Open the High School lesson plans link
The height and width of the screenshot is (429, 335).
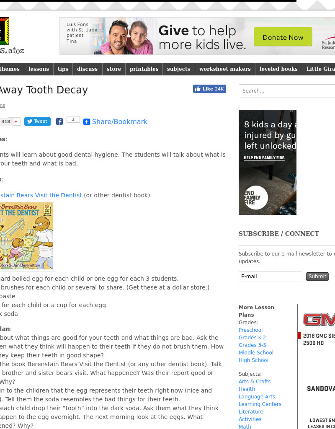click(253, 360)
